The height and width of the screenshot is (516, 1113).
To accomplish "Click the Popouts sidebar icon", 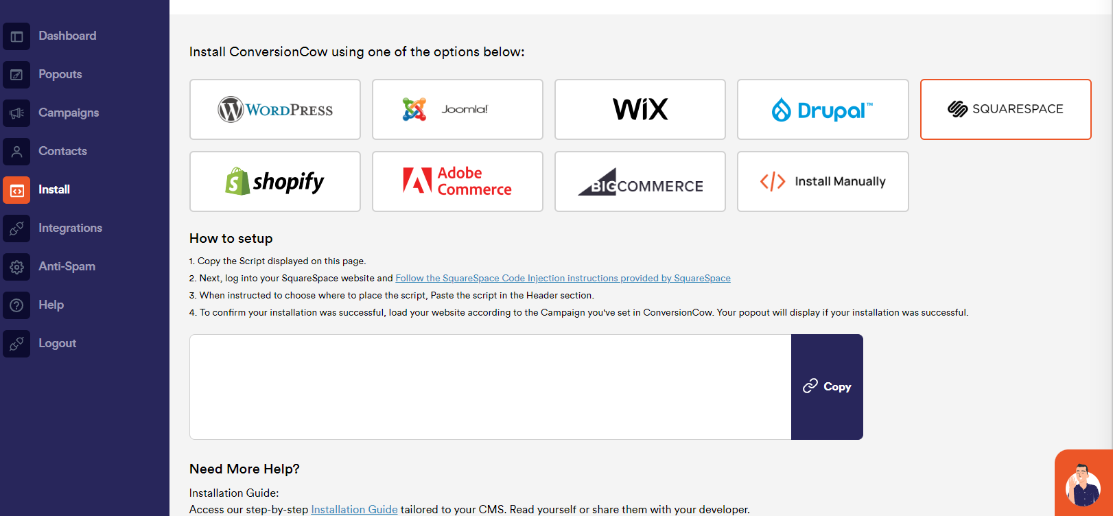I will 16,75.
